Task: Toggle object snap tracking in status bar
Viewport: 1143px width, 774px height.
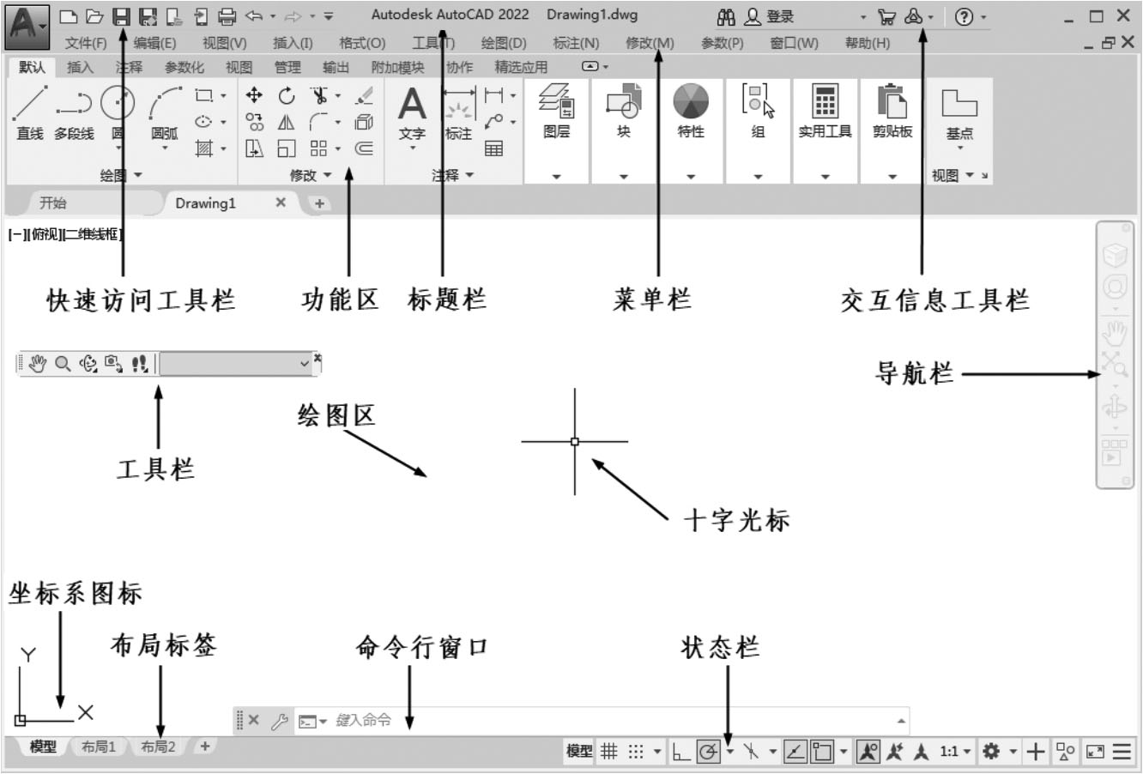Action: pyautogui.click(x=795, y=752)
